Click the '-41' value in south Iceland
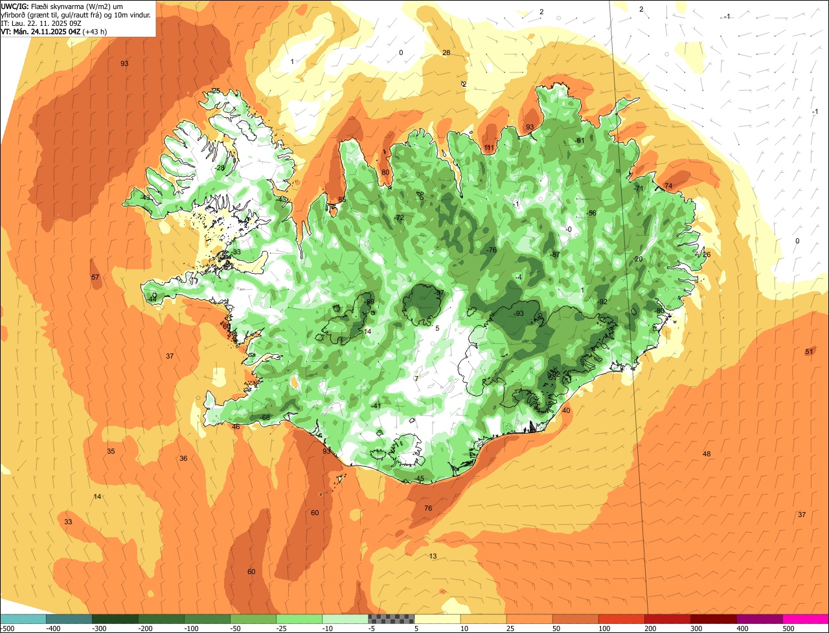This screenshot has width=829, height=633. [x=376, y=406]
